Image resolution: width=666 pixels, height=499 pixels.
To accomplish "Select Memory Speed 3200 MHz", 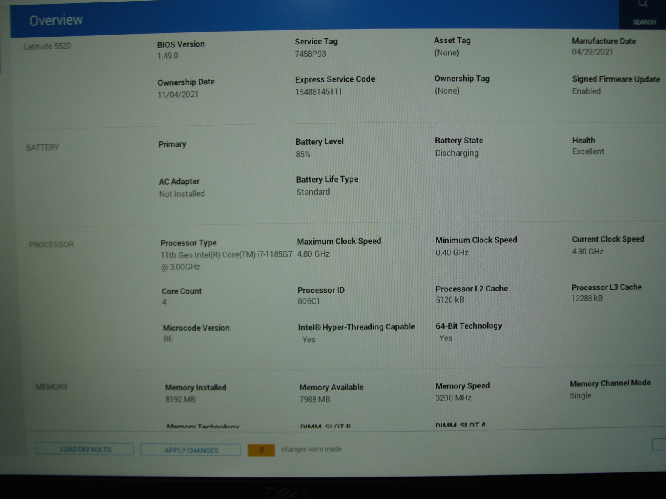I will tap(453, 398).
